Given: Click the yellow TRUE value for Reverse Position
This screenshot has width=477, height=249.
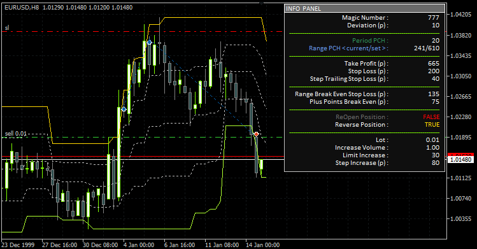Looking at the screenshot, I should [x=432, y=125].
